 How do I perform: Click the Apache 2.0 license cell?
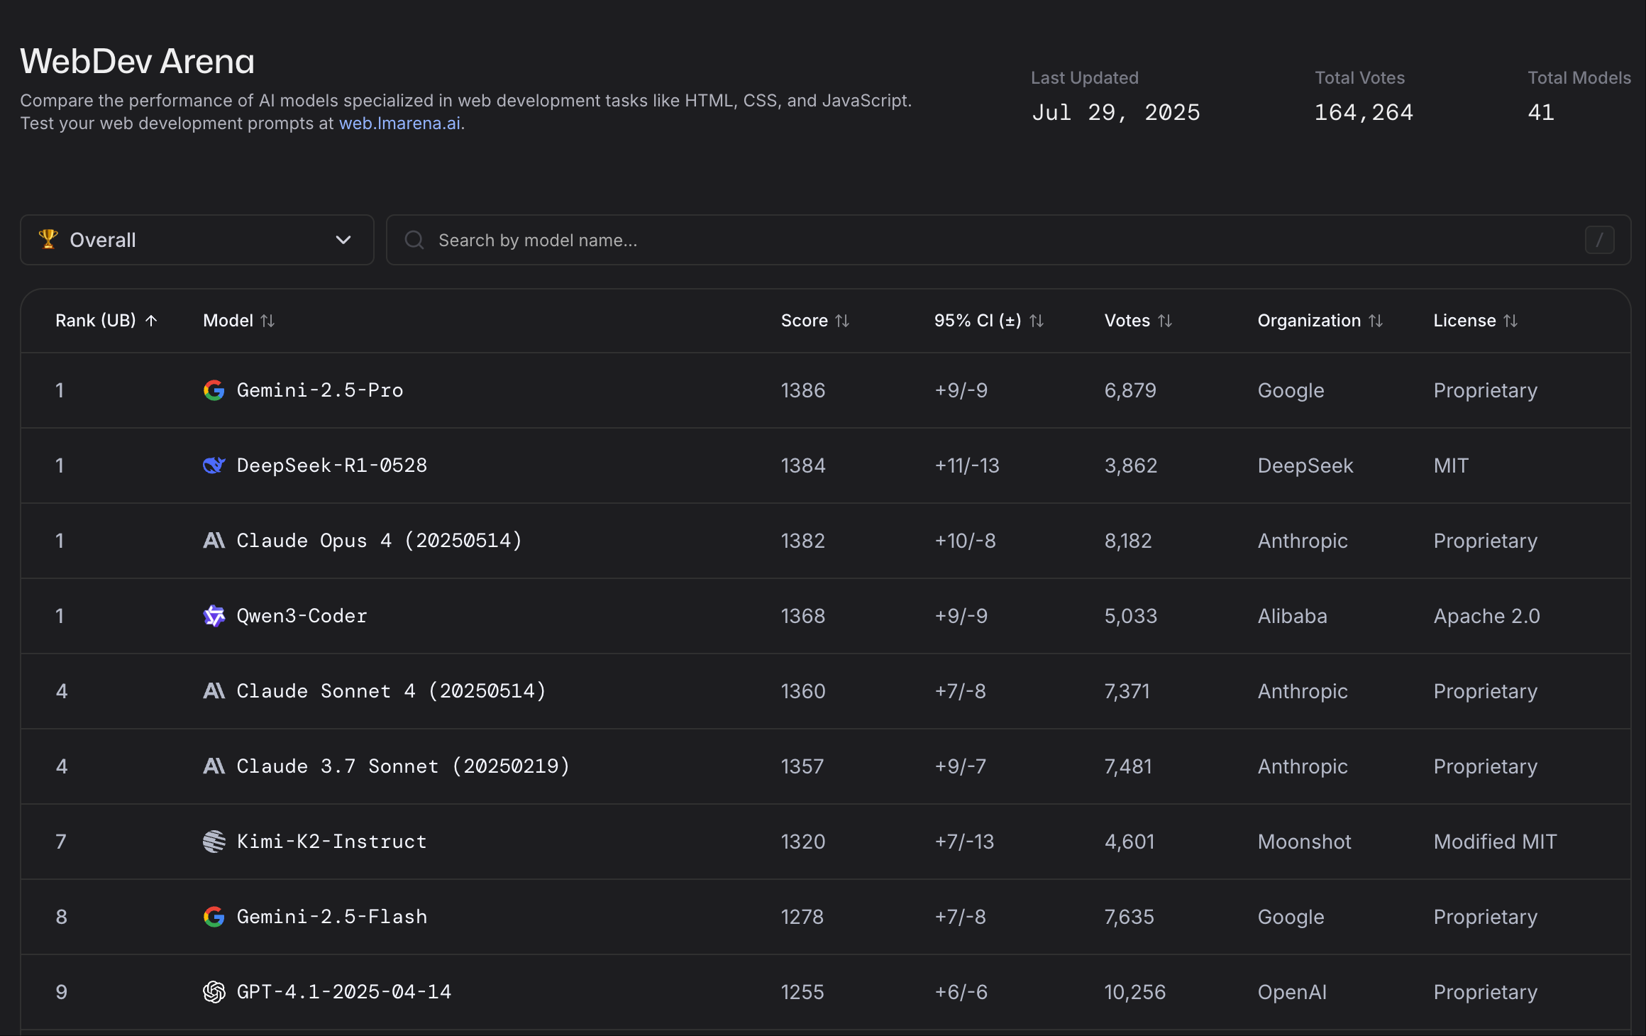coord(1487,616)
